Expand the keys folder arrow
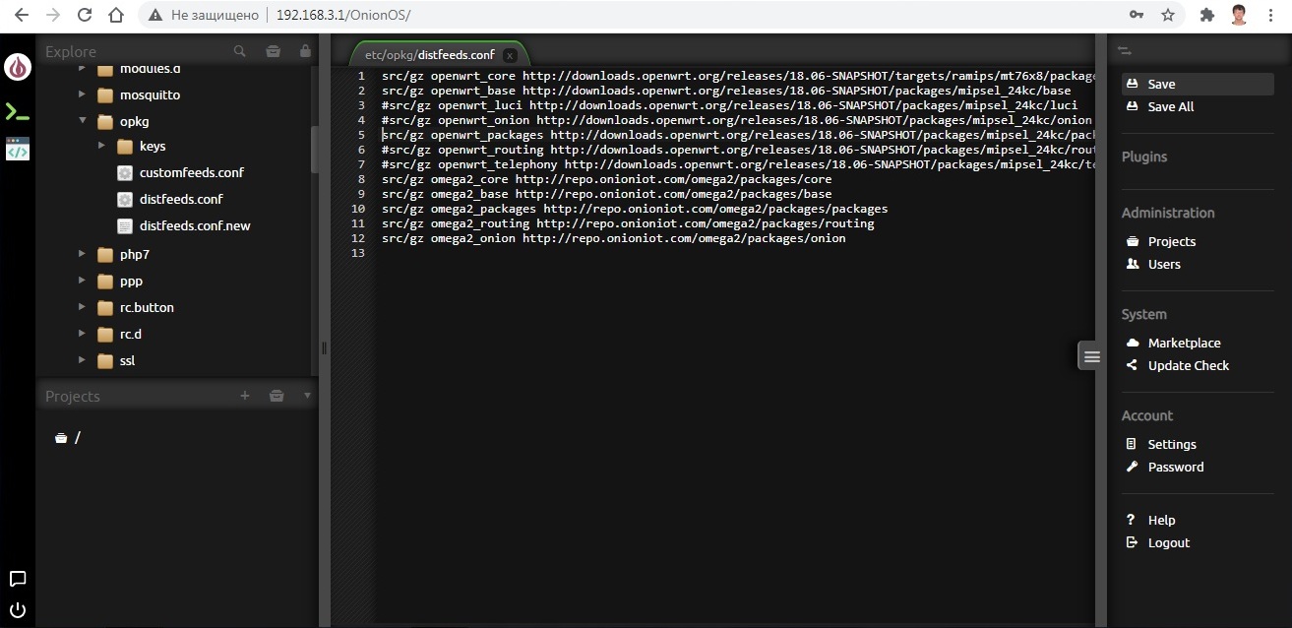 pyautogui.click(x=101, y=146)
